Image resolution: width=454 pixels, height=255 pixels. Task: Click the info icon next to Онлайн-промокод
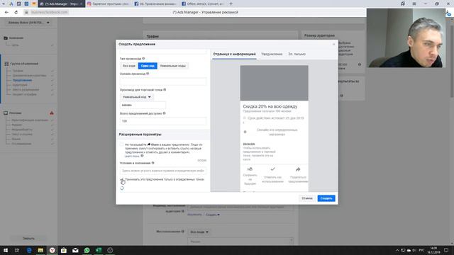[148, 74]
